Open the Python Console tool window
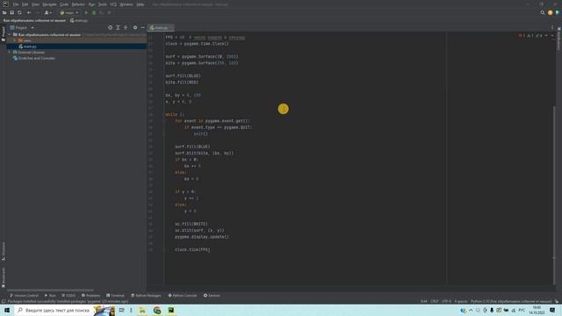Screen dimensions: 562x316 [183, 296]
